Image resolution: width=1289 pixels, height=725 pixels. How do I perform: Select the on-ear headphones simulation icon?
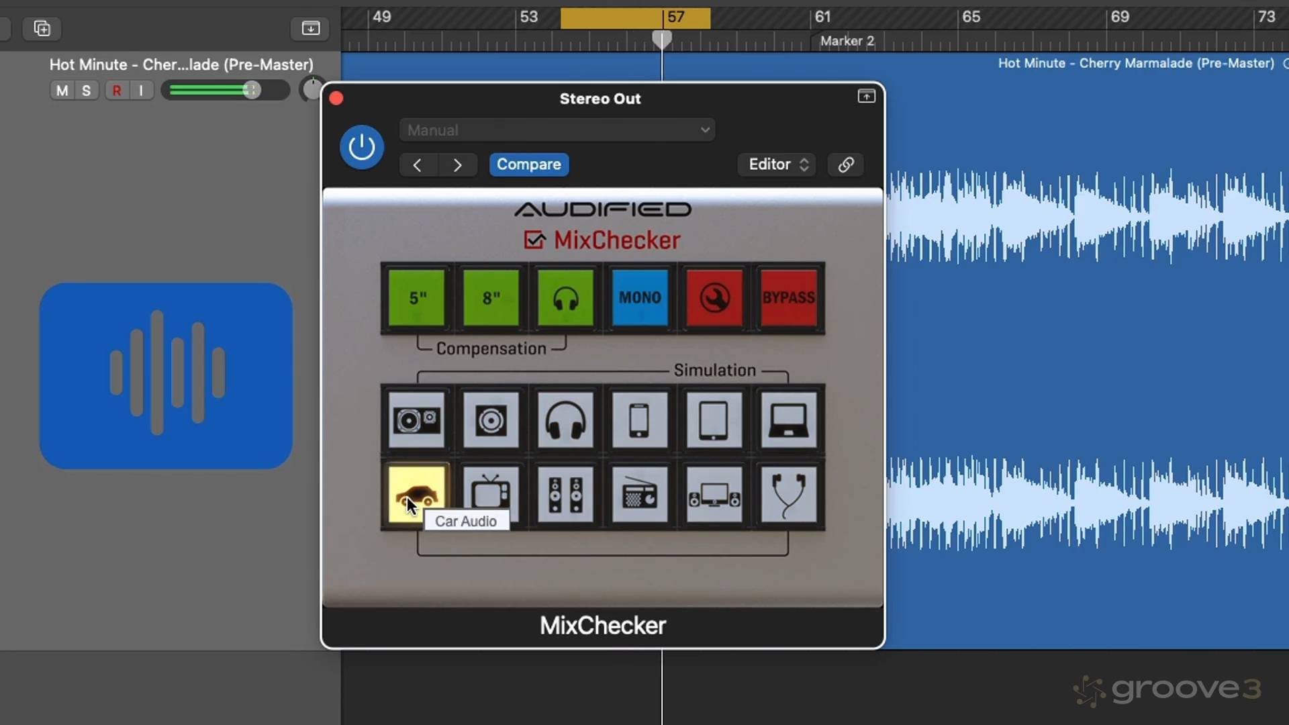tap(565, 421)
